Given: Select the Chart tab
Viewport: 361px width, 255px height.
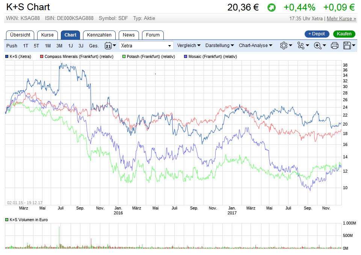Looking at the screenshot, I should pyautogui.click(x=70, y=35).
